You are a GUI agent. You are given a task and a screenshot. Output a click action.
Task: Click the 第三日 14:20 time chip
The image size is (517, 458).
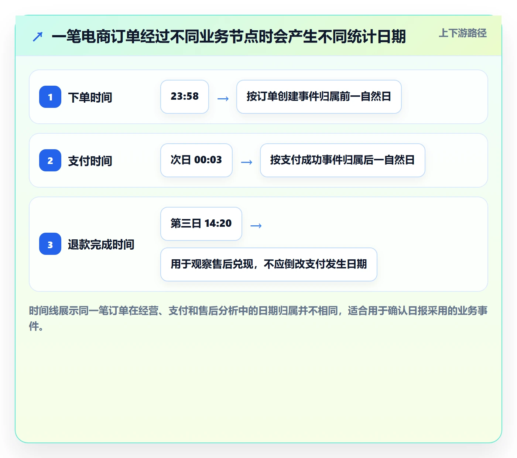(x=201, y=224)
